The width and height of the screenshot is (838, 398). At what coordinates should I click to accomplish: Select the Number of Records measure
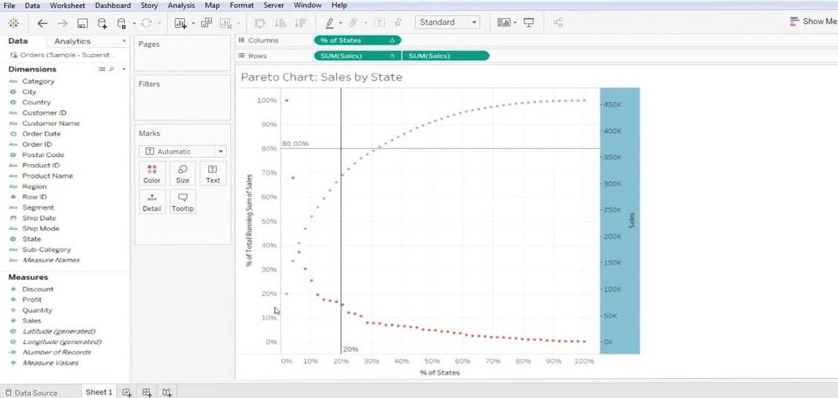pos(57,352)
